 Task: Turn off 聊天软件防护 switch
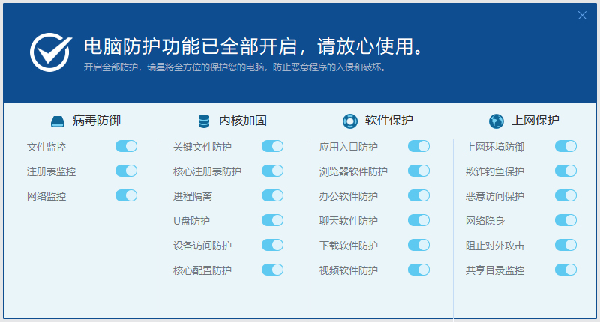click(x=418, y=221)
